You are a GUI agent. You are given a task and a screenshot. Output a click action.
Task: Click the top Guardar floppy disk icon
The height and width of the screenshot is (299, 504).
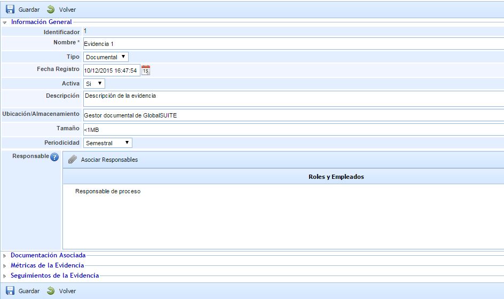(x=10, y=10)
